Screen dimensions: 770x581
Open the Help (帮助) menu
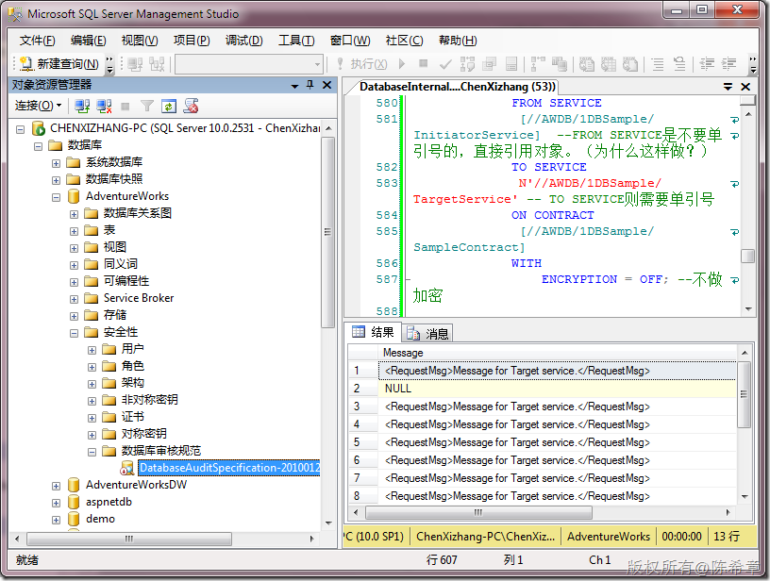458,41
